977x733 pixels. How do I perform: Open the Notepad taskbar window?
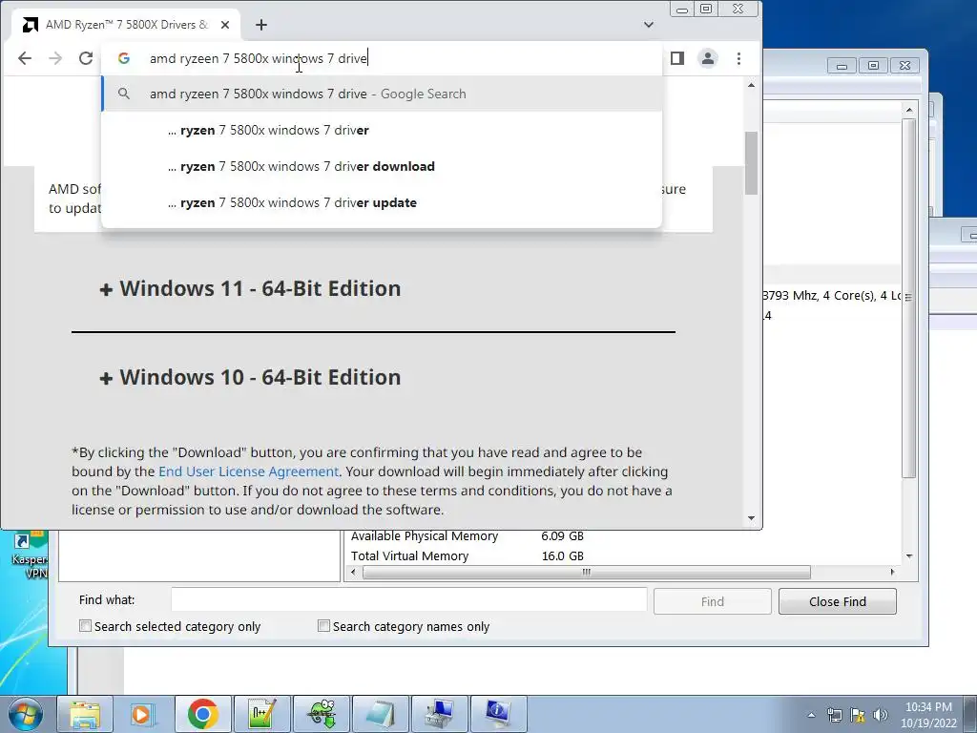pyautogui.click(x=380, y=714)
